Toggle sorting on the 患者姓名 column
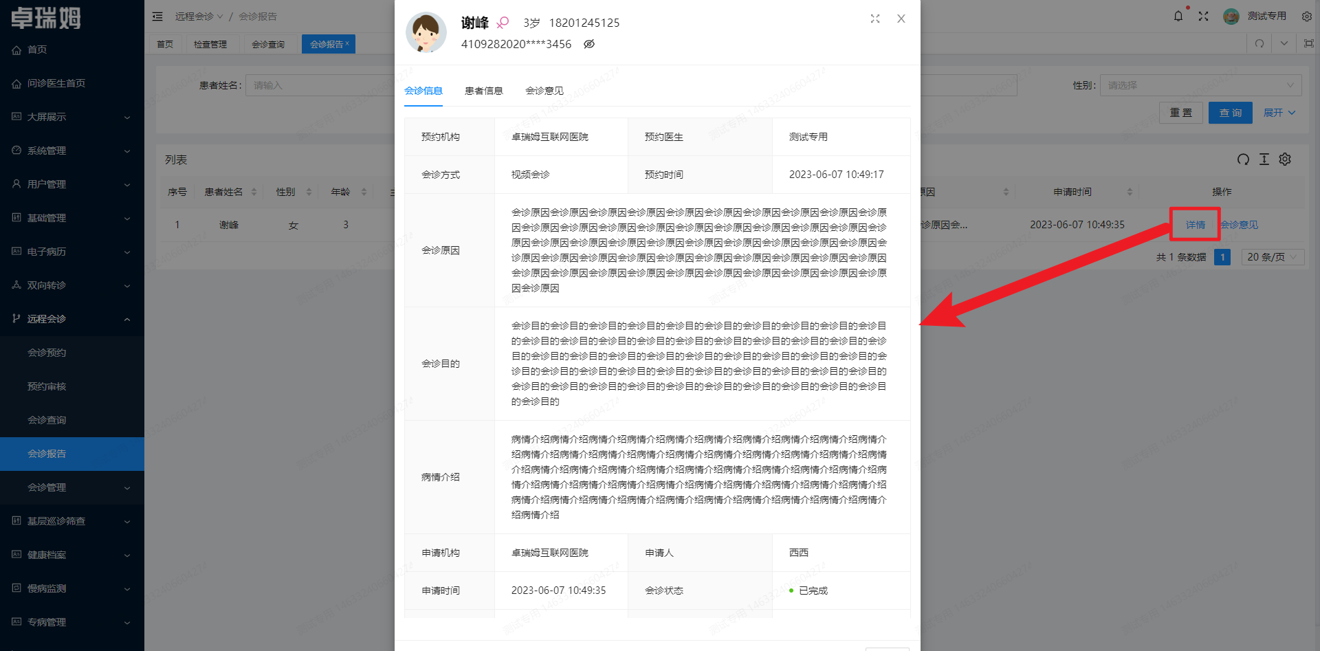Viewport: 1320px width, 651px height. (x=254, y=192)
